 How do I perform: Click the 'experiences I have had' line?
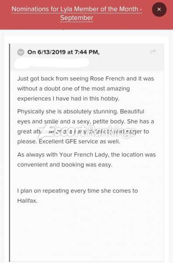68,99
